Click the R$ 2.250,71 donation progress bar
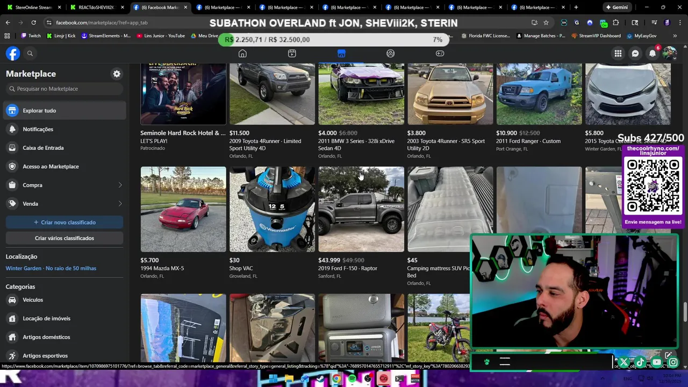 [x=333, y=40]
